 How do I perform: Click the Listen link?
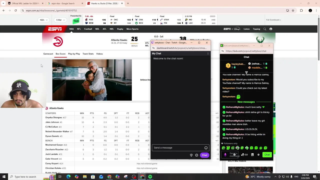[246, 29]
